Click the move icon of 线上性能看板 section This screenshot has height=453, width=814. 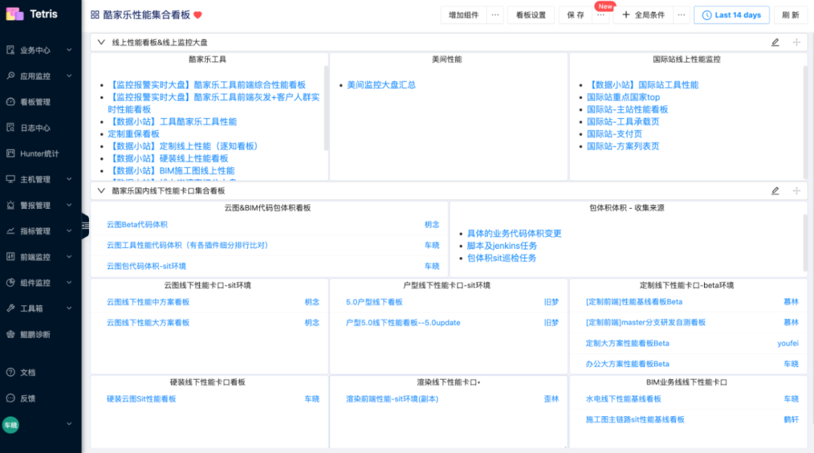coord(797,42)
